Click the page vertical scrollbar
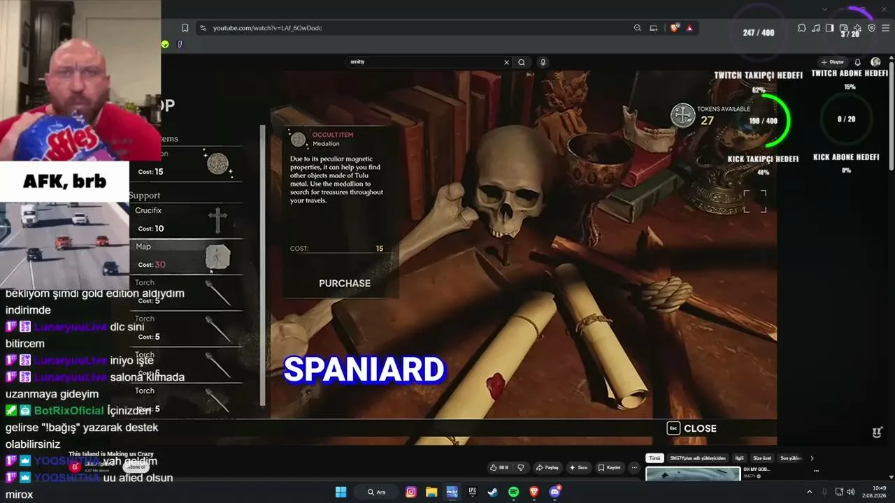895x503 pixels. (x=892, y=115)
